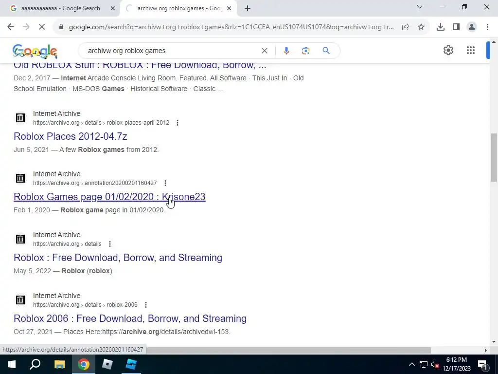Search by voice microphone icon
Screen dimensions: 498x374
(x=286, y=51)
